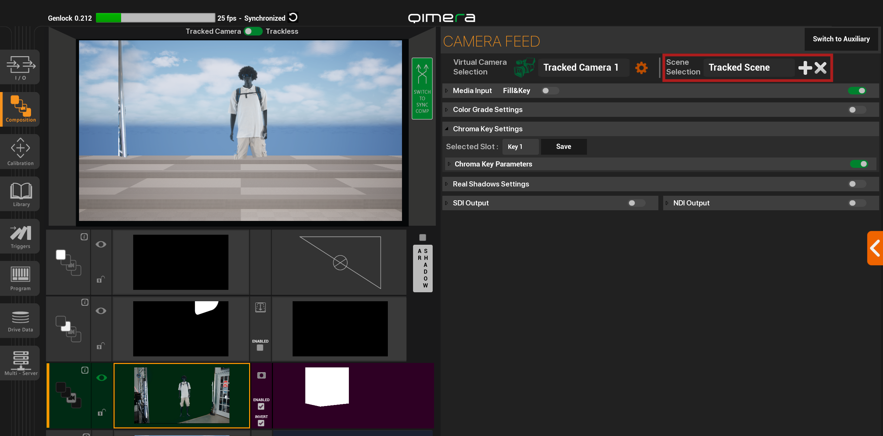
Task: Click the Genlock progress bar
Action: 155,18
